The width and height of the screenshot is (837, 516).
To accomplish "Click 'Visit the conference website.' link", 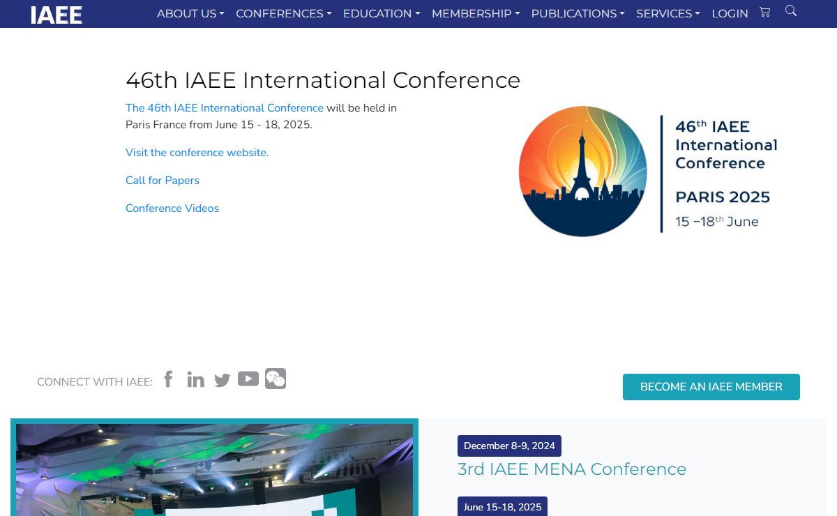I will (x=197, y=153).
